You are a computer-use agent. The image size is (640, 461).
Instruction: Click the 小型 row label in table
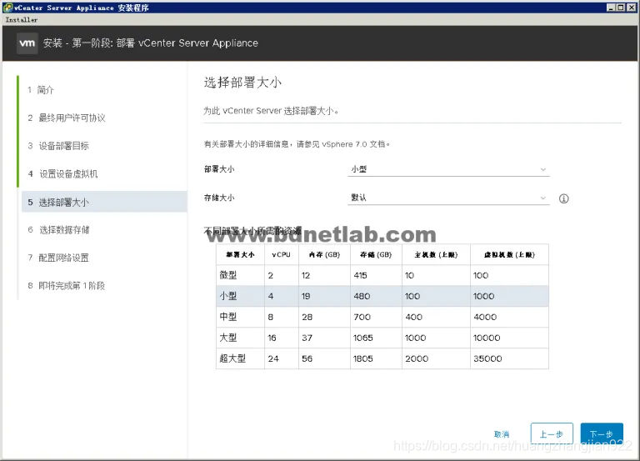pos(228,296)
